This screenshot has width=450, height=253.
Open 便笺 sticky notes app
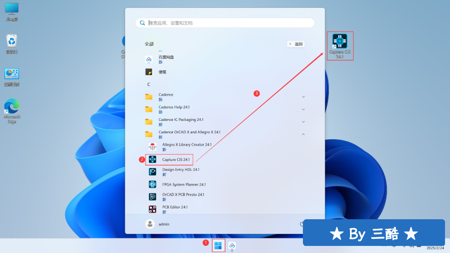[225, 72]
